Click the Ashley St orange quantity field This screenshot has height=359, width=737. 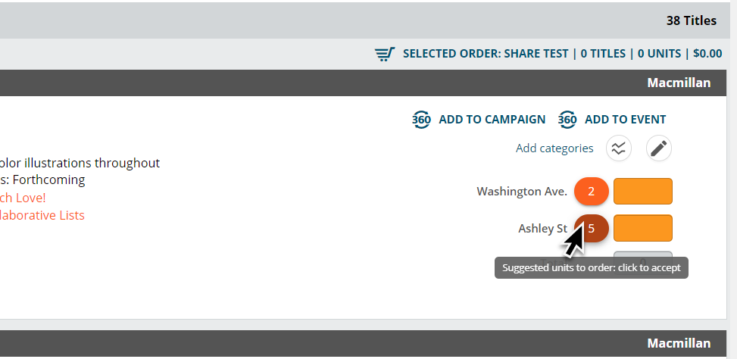click(643, 229)
